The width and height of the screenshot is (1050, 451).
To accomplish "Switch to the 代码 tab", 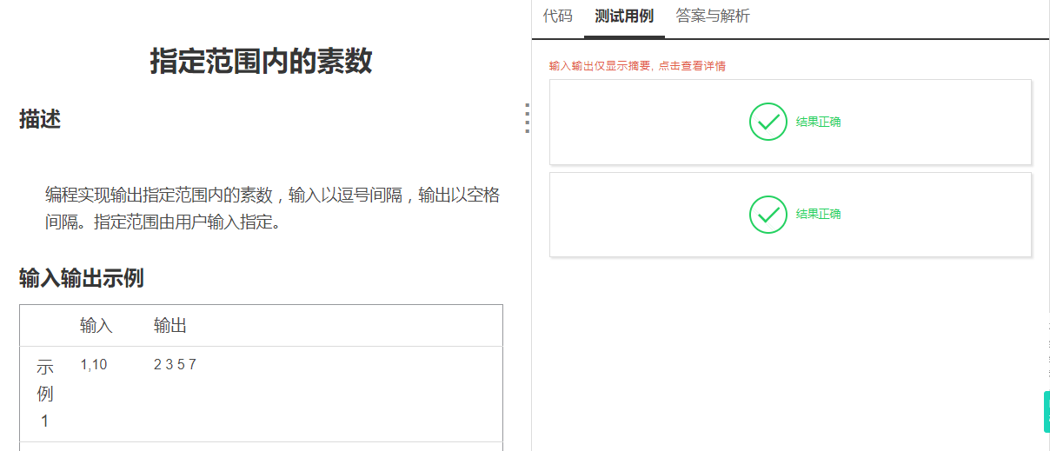I will click(x=557, y=16).
